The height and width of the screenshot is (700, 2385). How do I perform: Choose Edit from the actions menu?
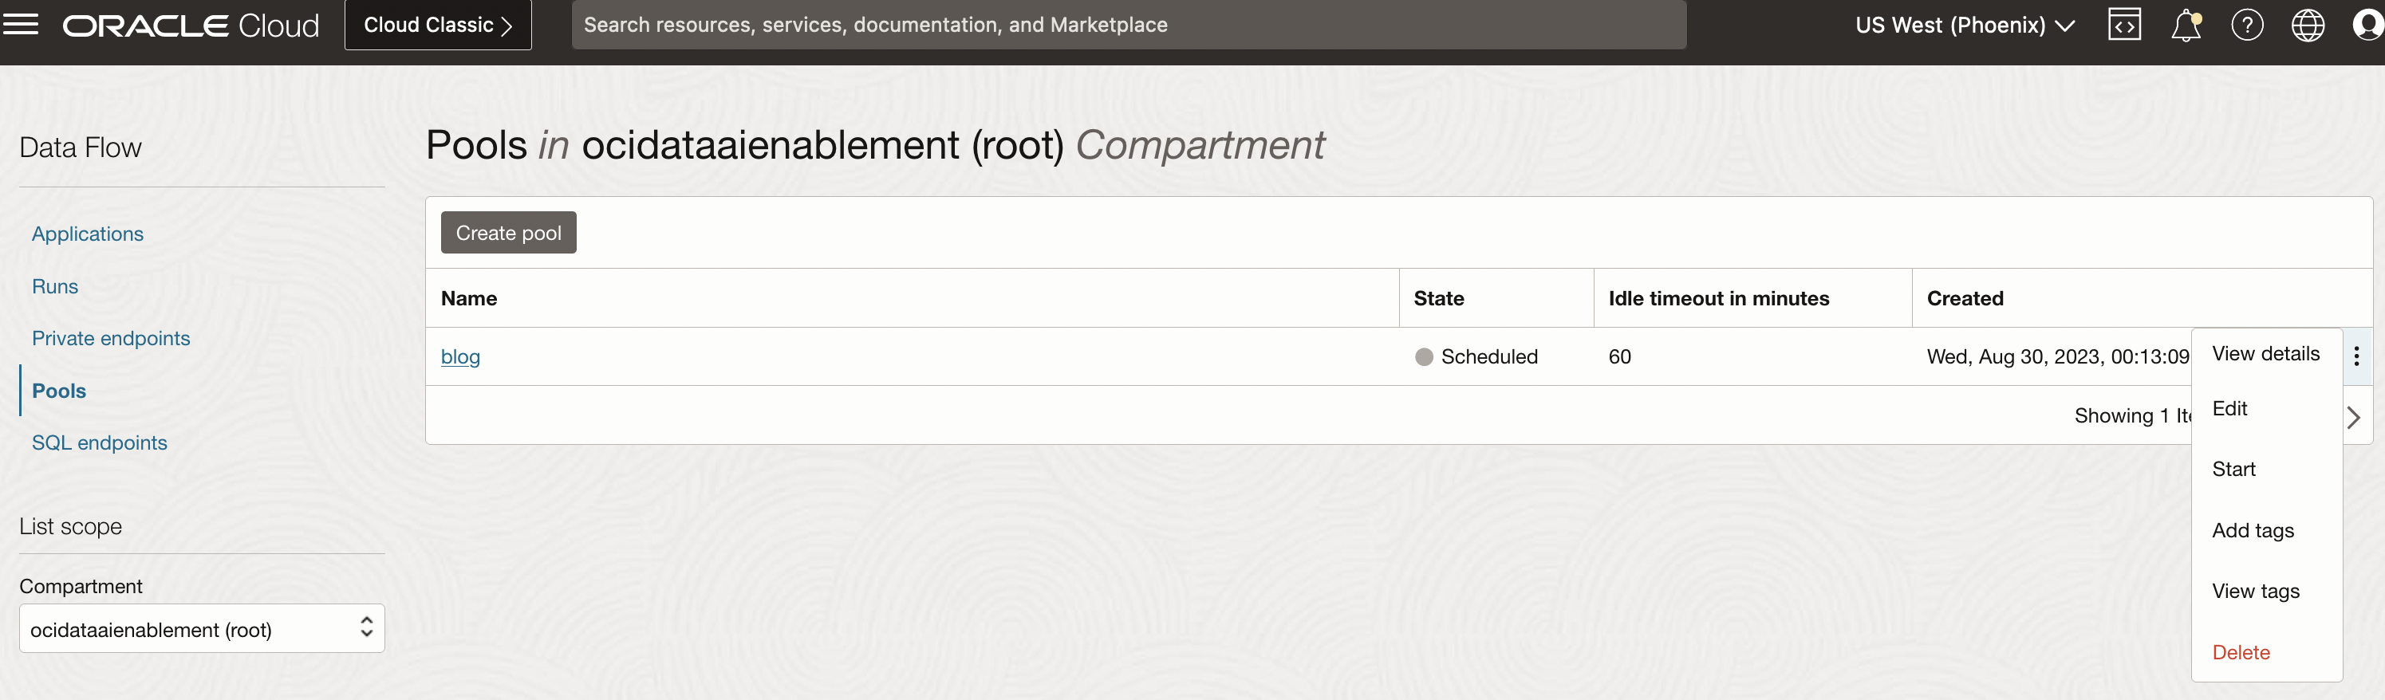[2229, 408]
